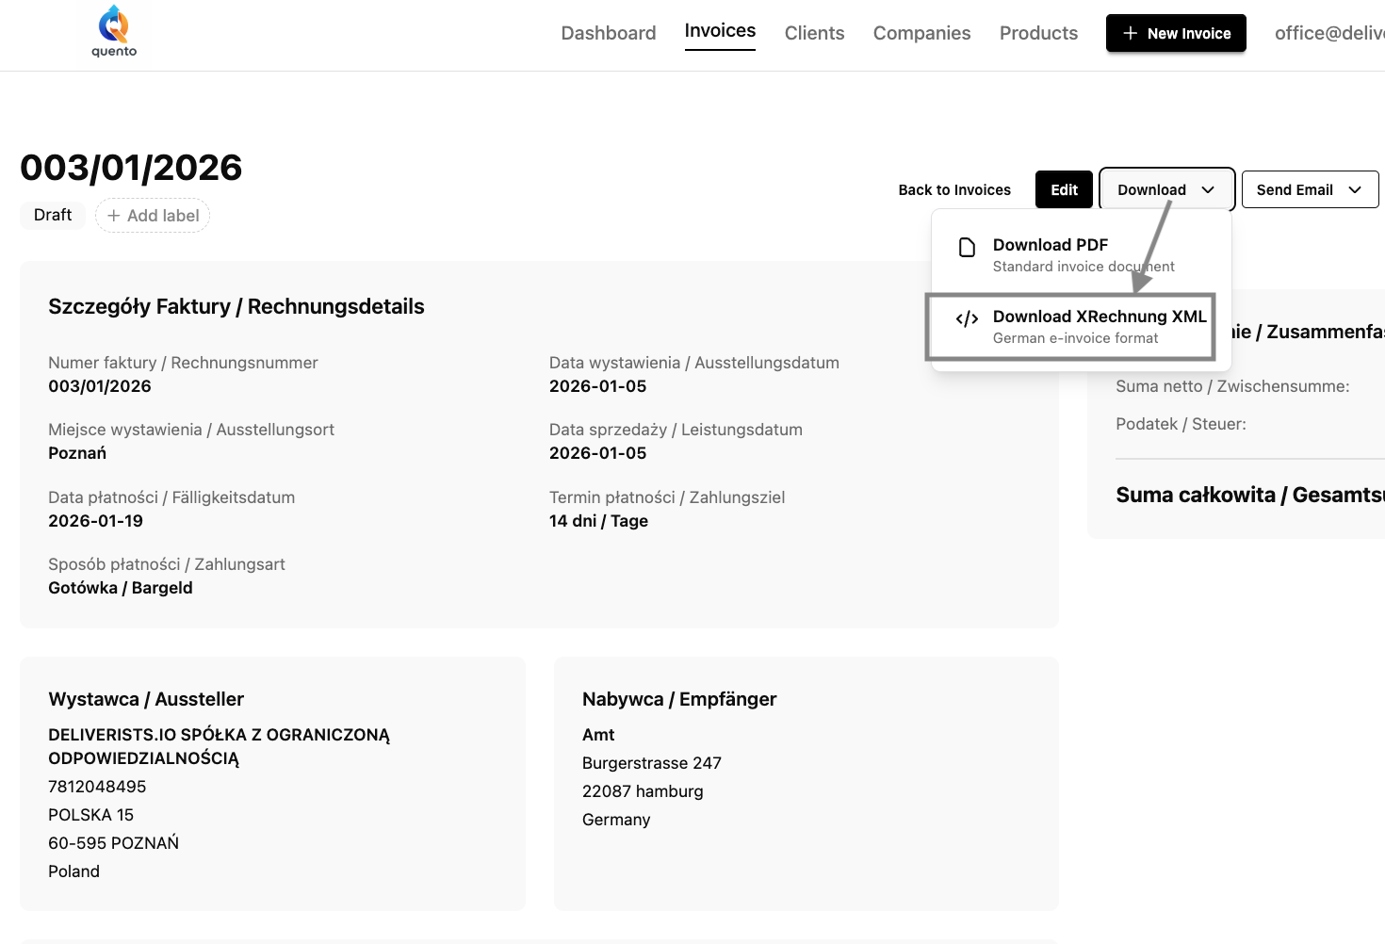Click the Quento logo
Viewport: 1385px width, 944px height.
click(113, 32)
